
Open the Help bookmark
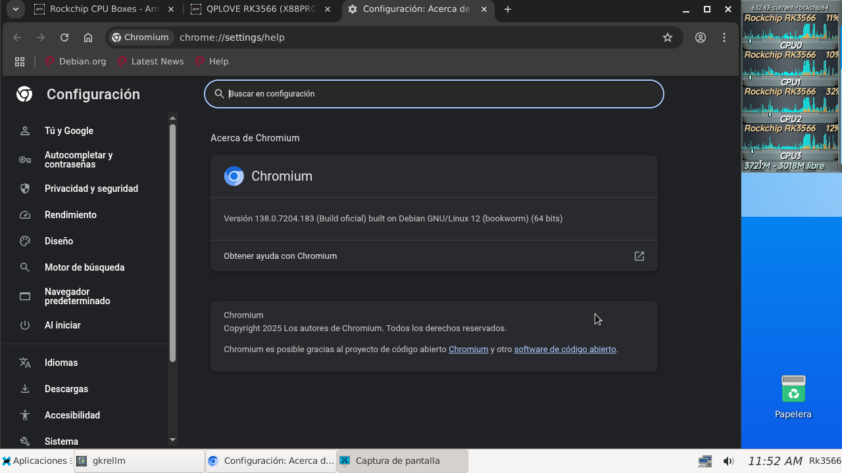[x=212, y=61]
